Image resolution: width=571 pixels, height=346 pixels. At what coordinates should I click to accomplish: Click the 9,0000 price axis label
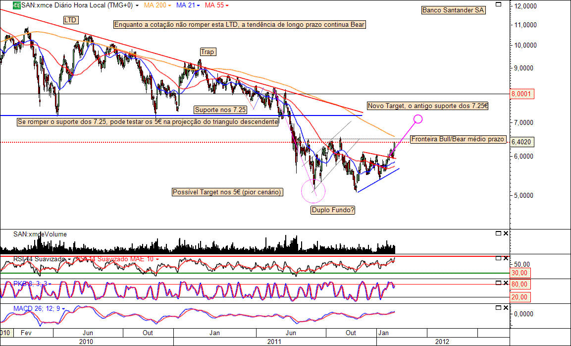point(523,68)
